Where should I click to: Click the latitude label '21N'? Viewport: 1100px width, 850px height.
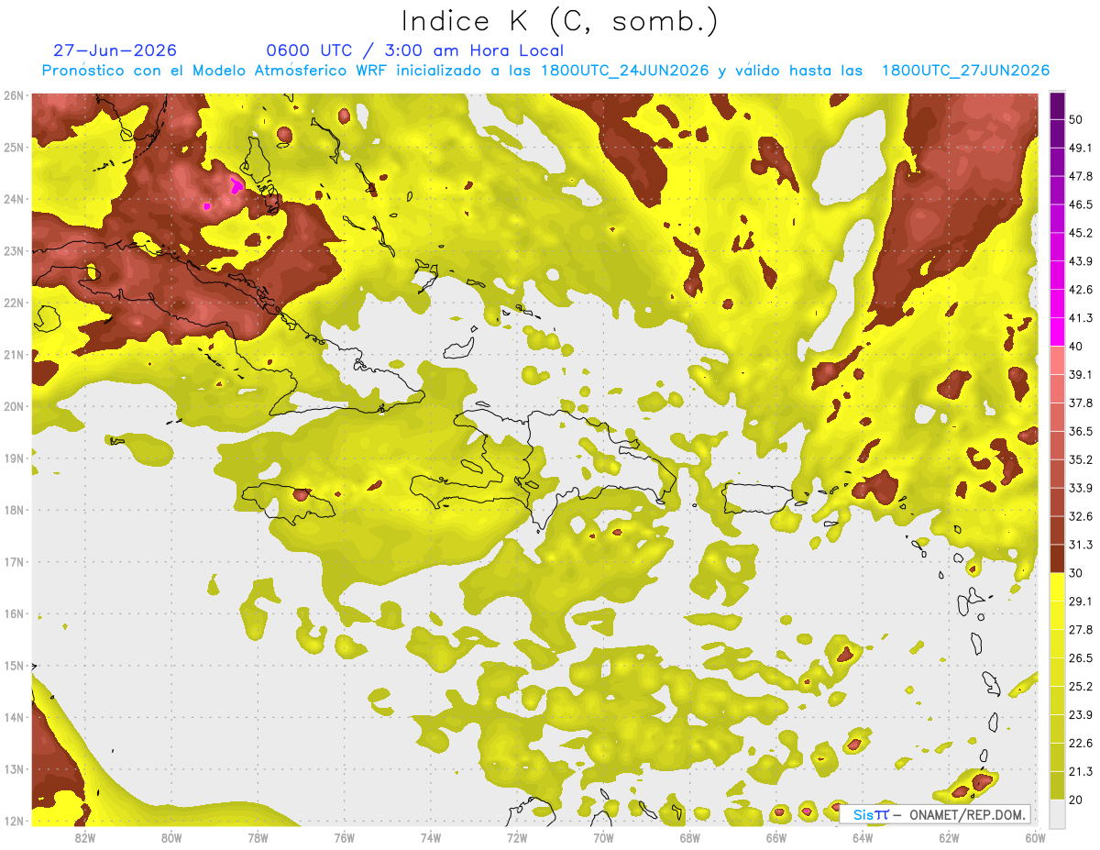[x=14, y=354]
